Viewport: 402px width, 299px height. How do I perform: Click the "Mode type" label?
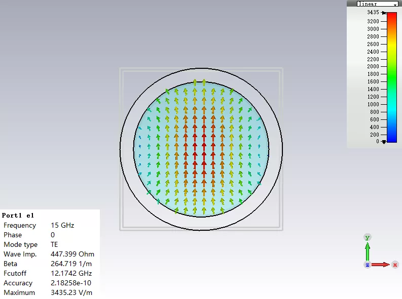tap(20, 244)
